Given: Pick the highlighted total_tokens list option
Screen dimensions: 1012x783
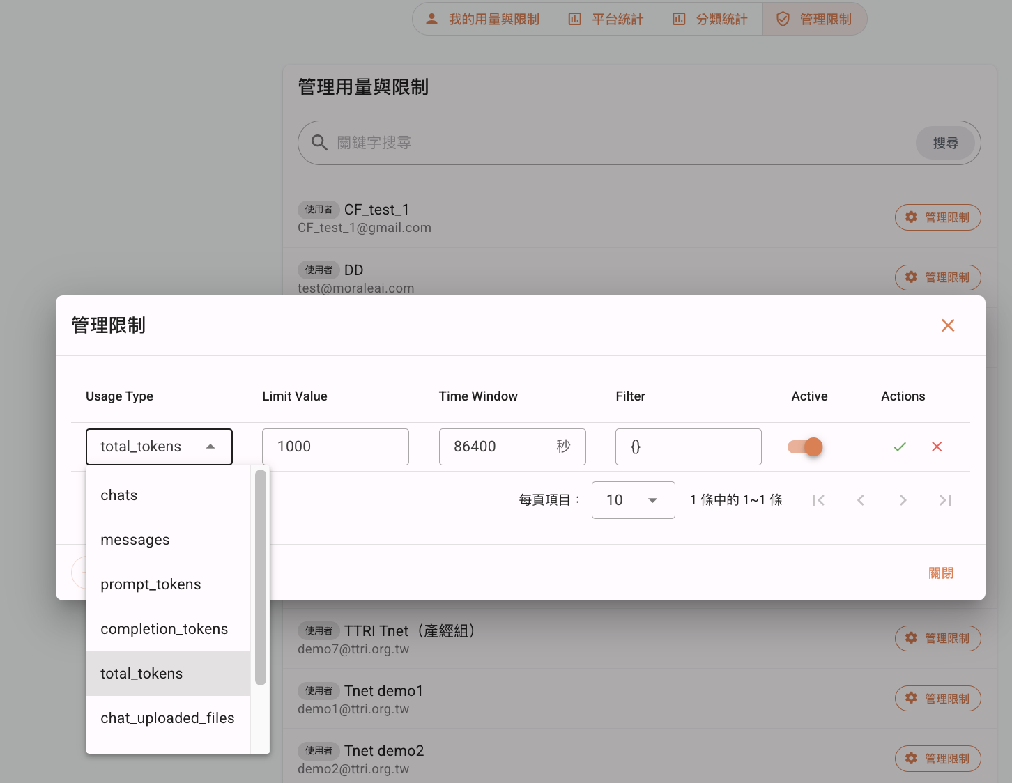Looking at the screenshot, I should 167,674.
